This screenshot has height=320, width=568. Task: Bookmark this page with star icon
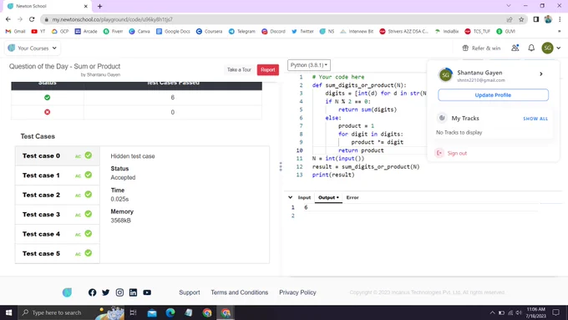521,19
